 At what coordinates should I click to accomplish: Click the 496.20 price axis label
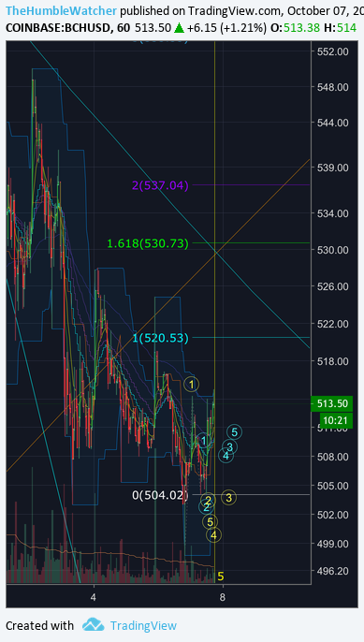coord(333,571)
